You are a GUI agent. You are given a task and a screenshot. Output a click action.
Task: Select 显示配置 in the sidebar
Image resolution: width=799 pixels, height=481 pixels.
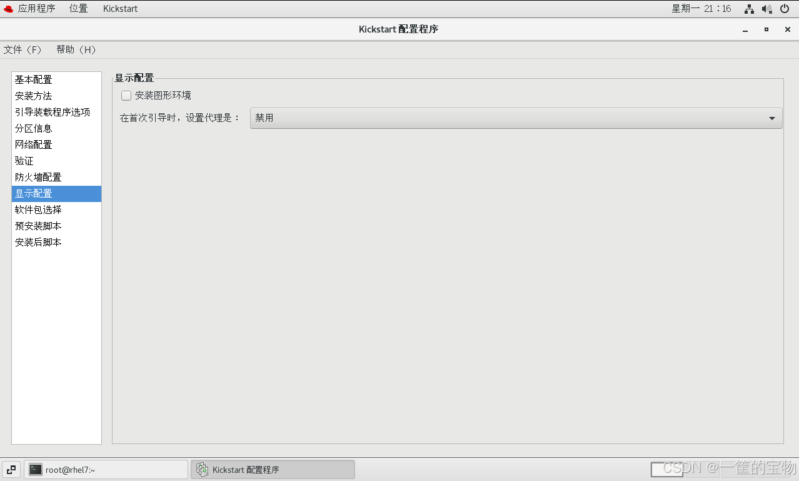point(56,194)
